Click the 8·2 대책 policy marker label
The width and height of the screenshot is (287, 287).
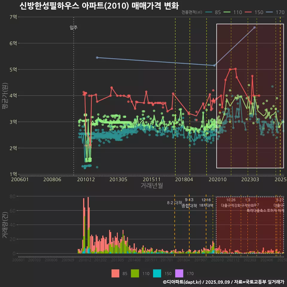pyautogui.click(x=174, y=203)
